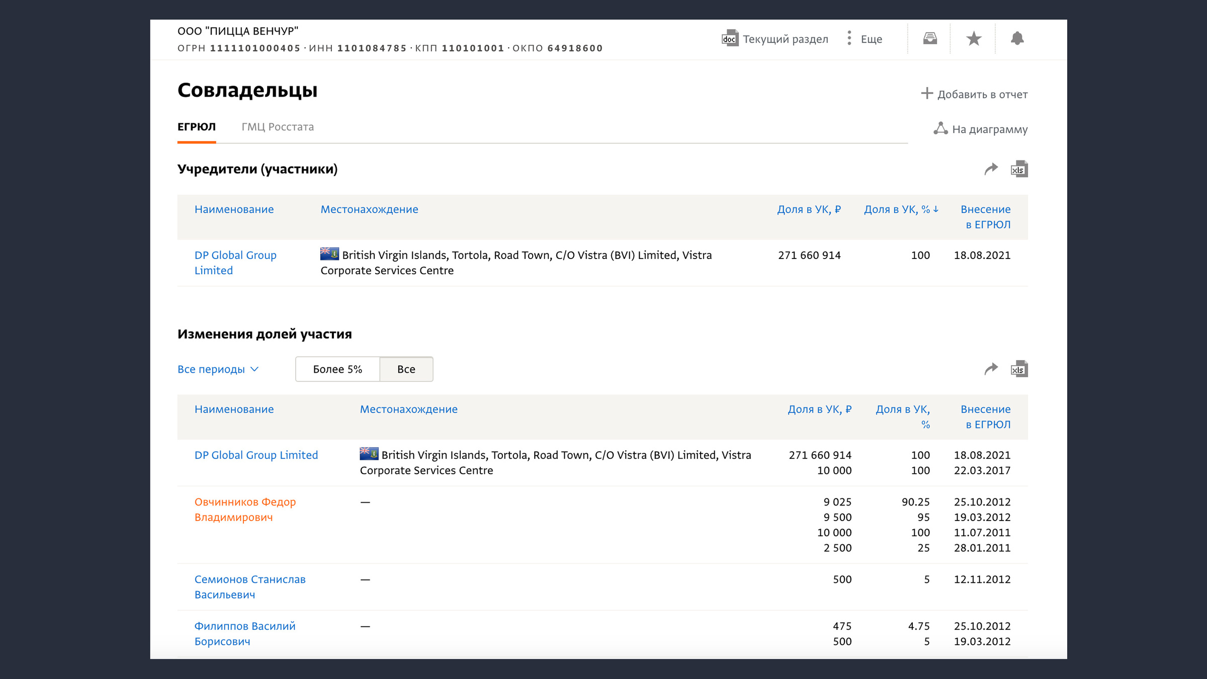This screenshot has height=679, width=1207.
Task: Click date 28.01.2011 in share changes
Action: pos(982,548)
